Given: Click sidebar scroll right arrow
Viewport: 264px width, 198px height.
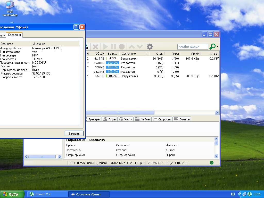Looking at the screenshot, I should click(60, 156).
